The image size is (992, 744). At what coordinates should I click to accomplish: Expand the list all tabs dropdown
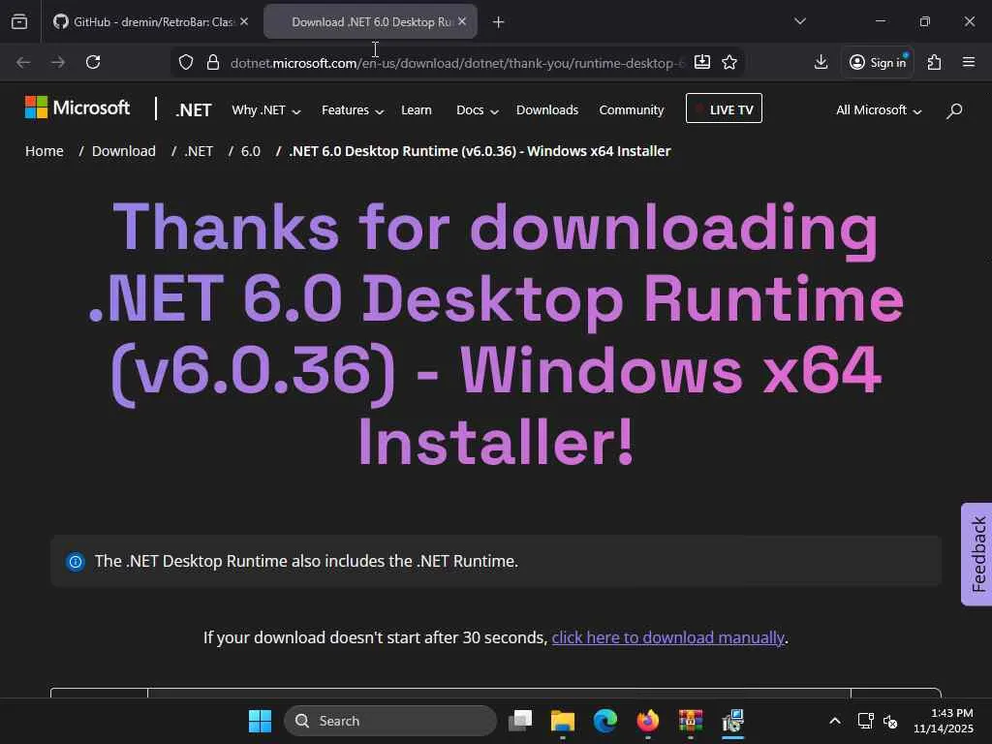[799, 21]
